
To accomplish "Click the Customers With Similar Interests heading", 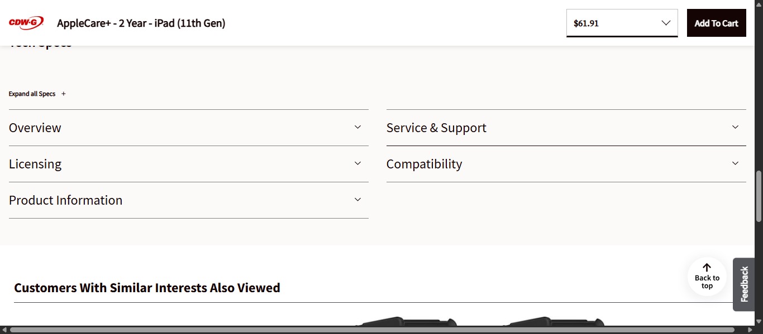I will (x=147, y=288).
